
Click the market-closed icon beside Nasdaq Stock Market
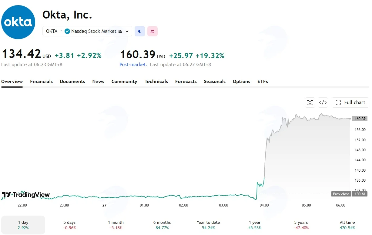[120, 31]
